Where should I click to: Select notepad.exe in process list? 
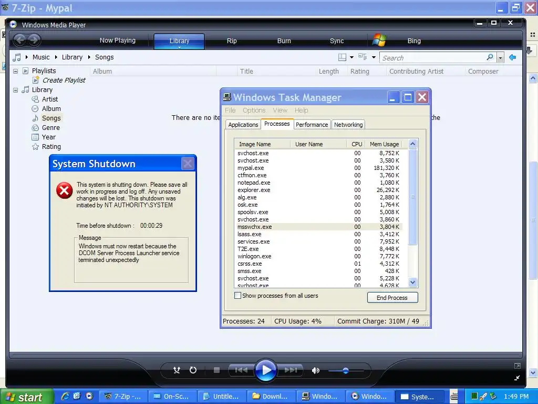point(318,183)
